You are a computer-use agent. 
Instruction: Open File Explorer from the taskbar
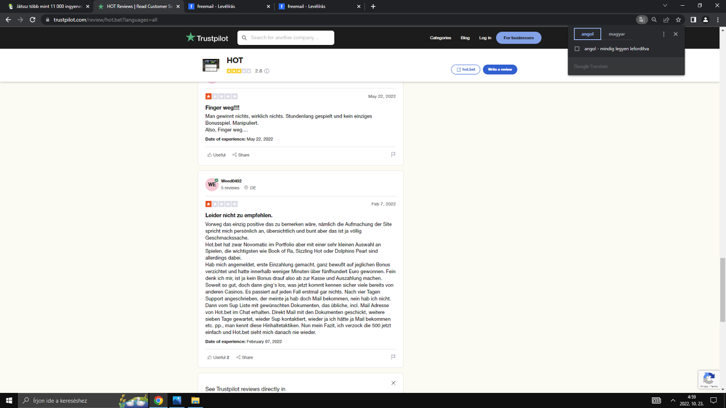coord(195,400)
